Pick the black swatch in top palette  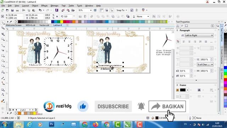click(x=20, y=22)
